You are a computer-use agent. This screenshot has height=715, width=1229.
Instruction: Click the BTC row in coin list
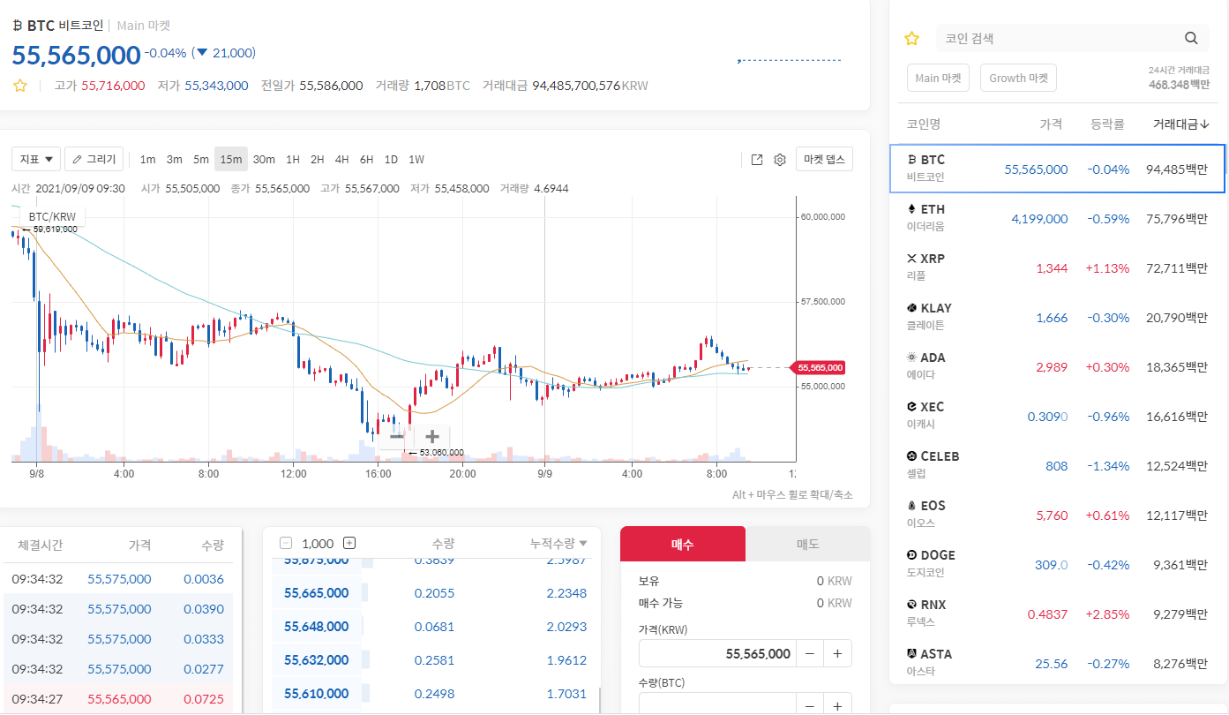(x=1057, y=169)
